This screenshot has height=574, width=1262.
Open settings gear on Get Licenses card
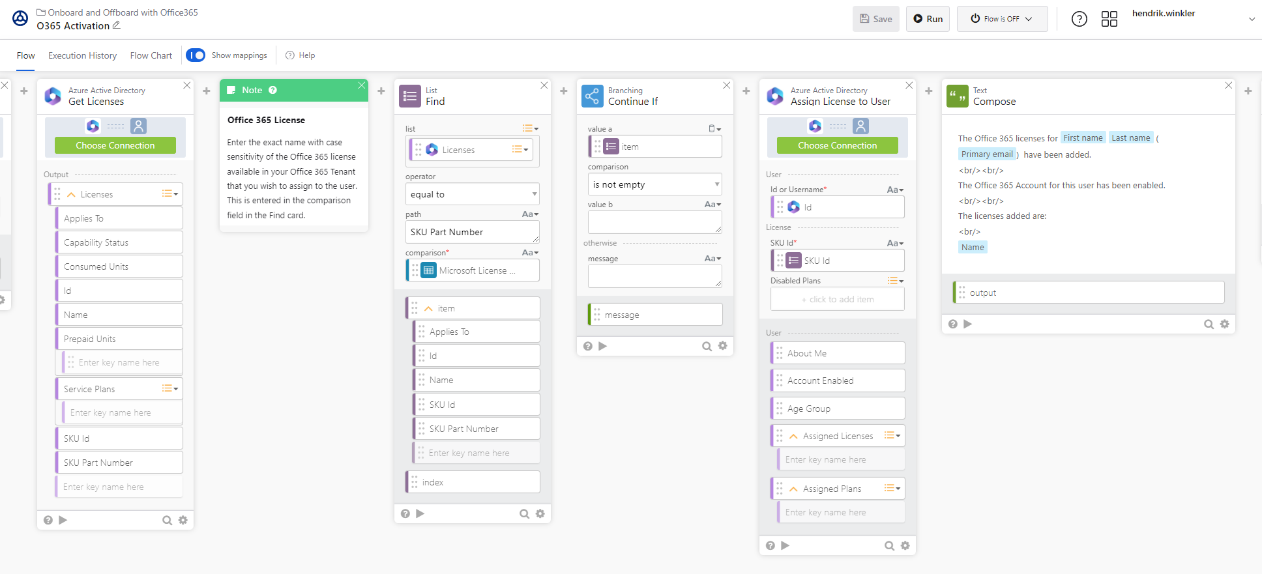pos(183,520)
